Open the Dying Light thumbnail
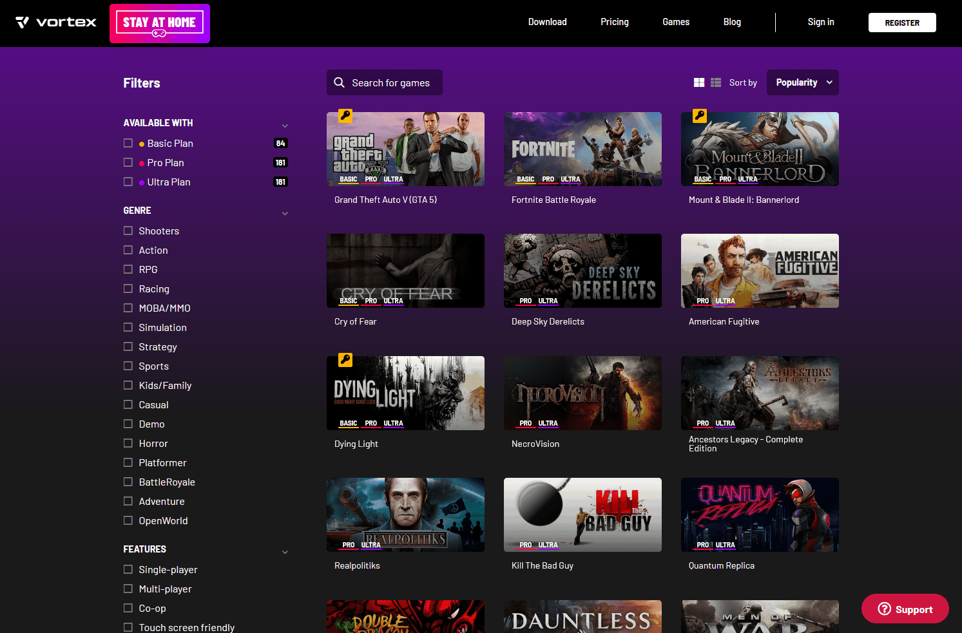Screen dimensions: 962x633 (x=405, y=393)
